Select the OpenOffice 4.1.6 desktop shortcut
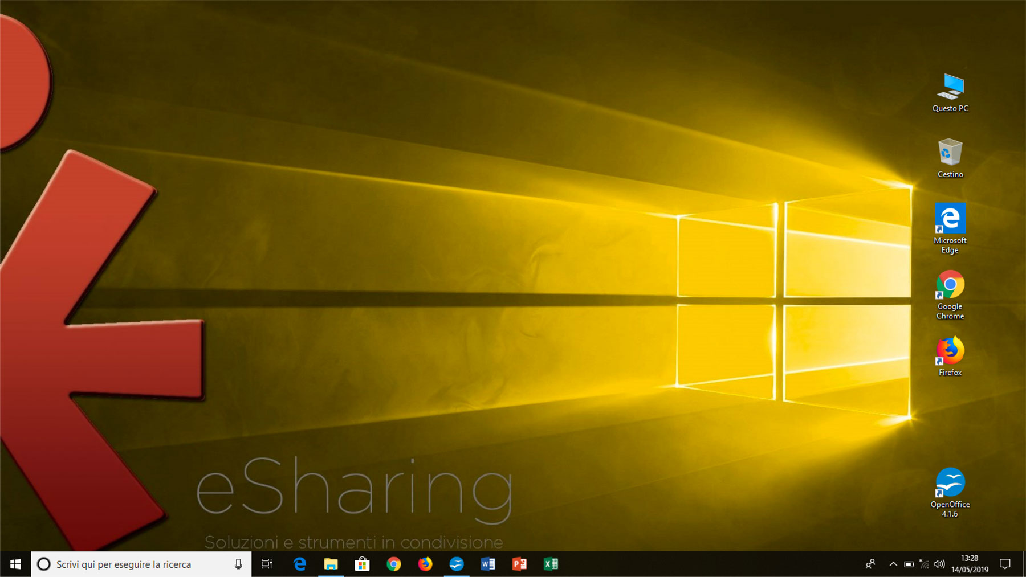The height and width of the screenshot is (577, 1026). click(x=950, y=493)
